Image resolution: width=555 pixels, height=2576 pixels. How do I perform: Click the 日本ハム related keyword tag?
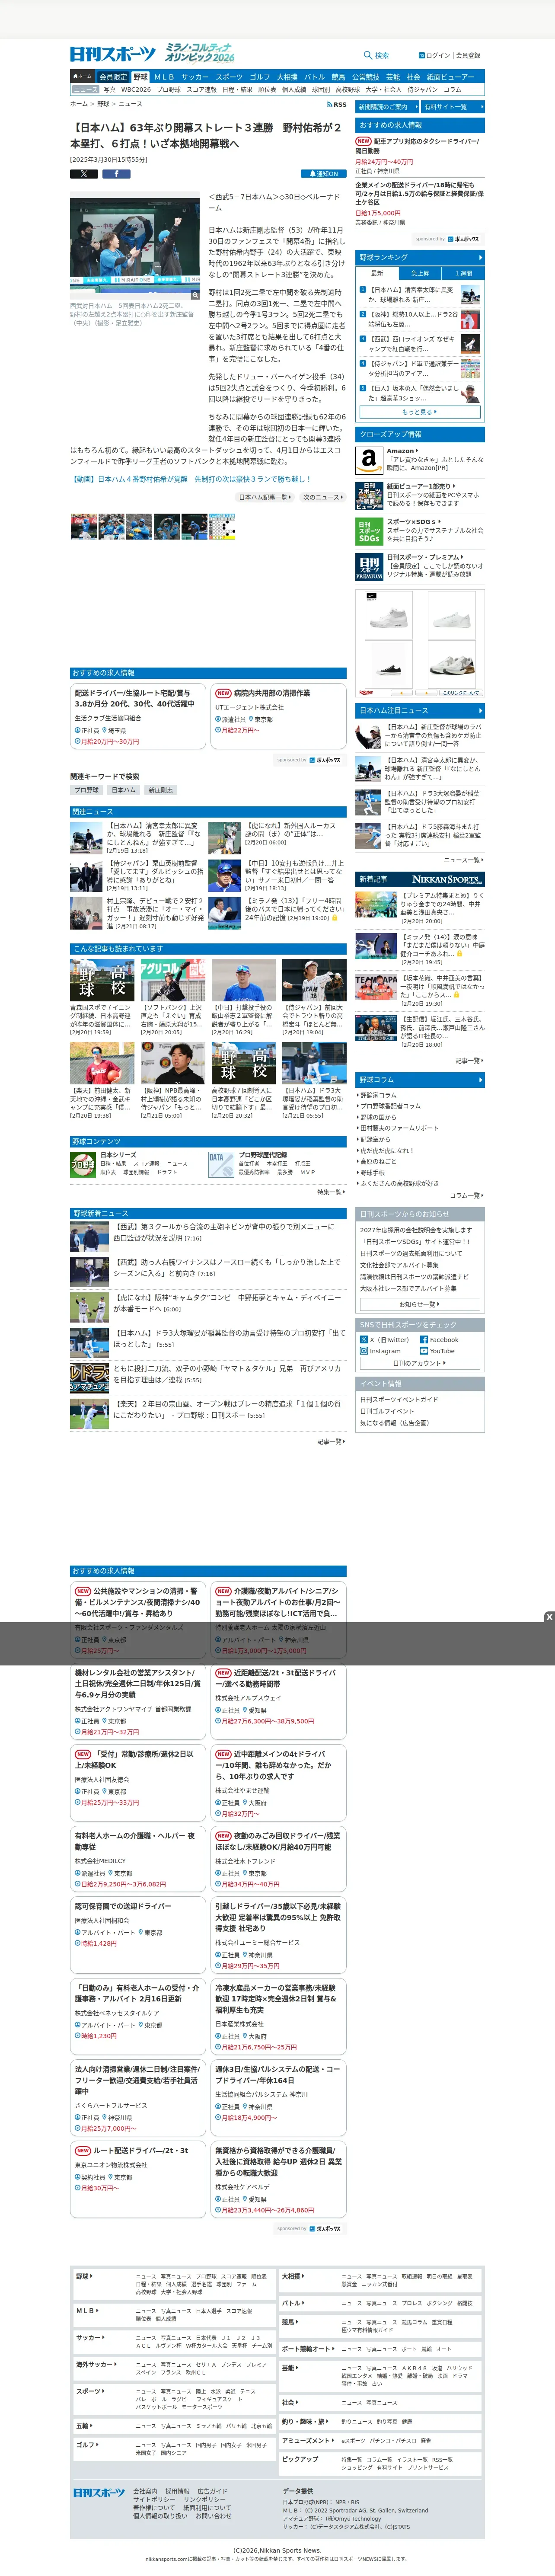pos(123,790)
